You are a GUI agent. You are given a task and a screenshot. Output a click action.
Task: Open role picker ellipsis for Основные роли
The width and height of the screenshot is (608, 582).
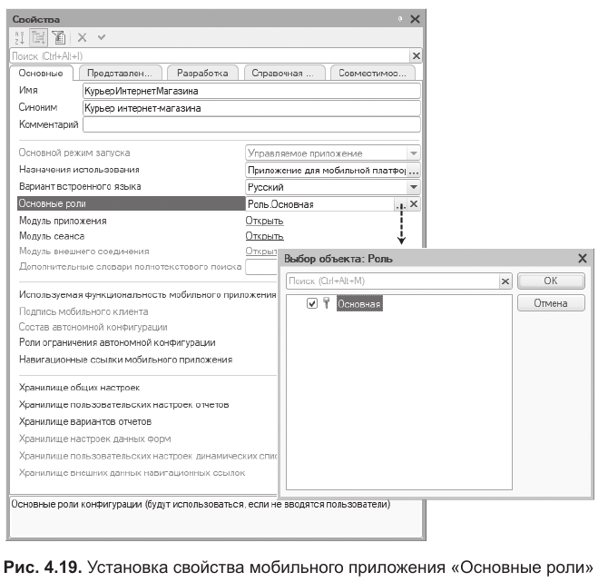[x=400, y=204]
